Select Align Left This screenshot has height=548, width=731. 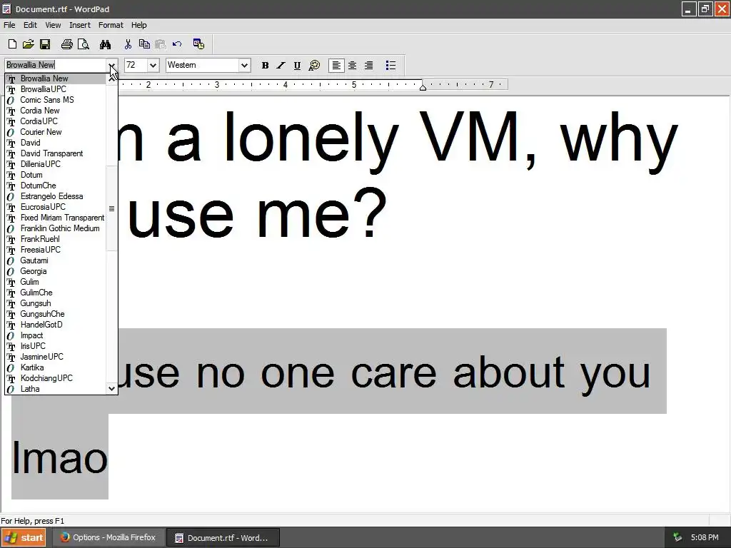tap(336, 65)
